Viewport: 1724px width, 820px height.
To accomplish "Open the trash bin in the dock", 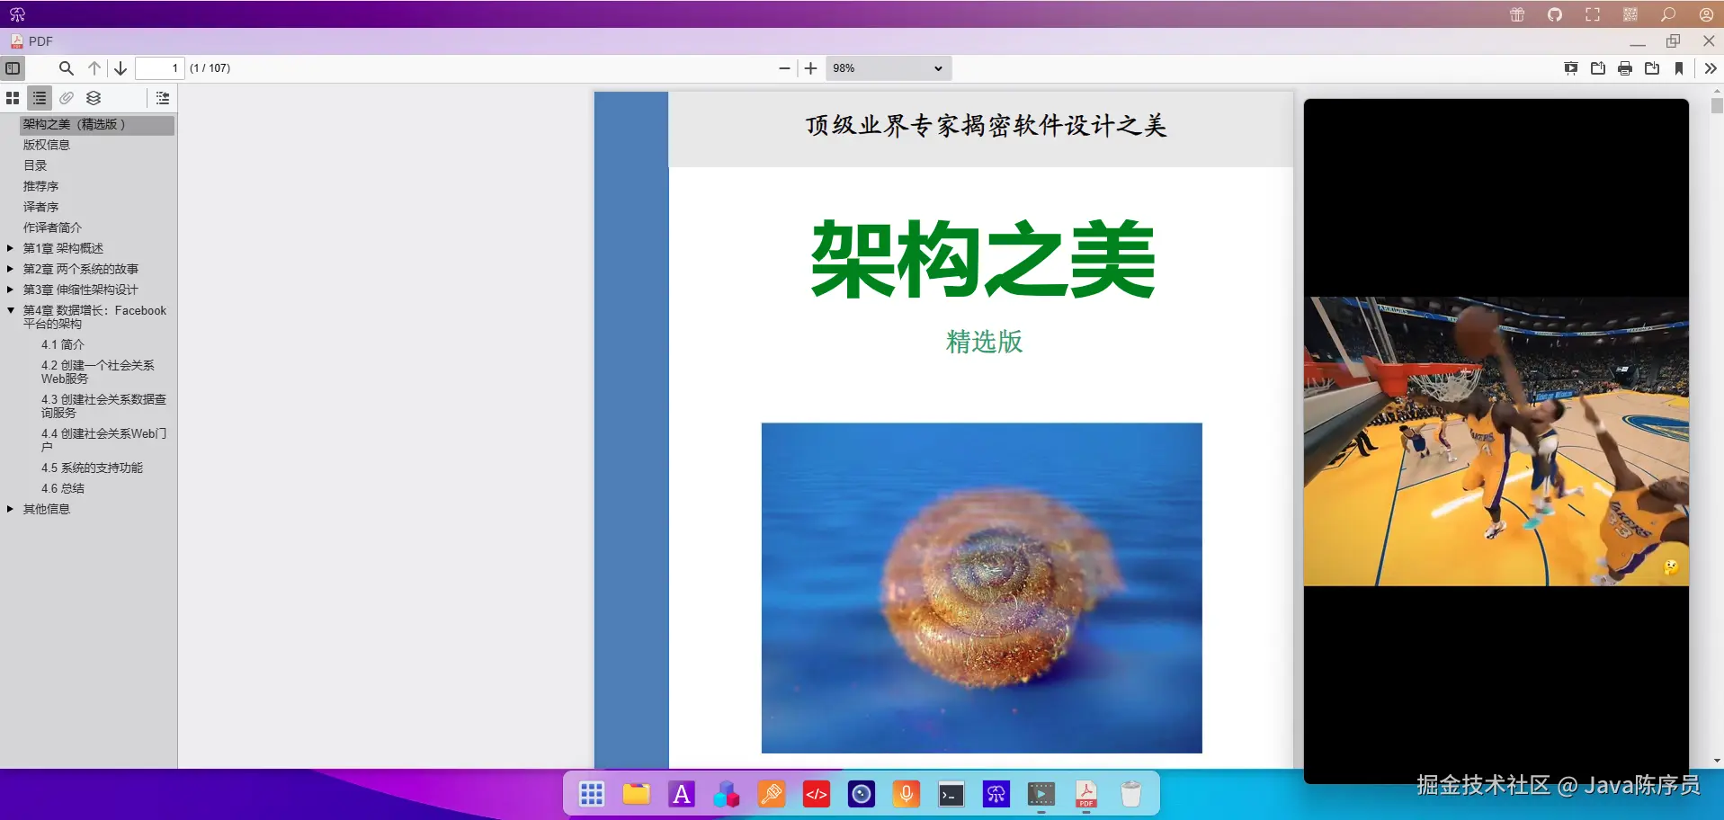I will pyautogui.click(x=1131, y=794).
